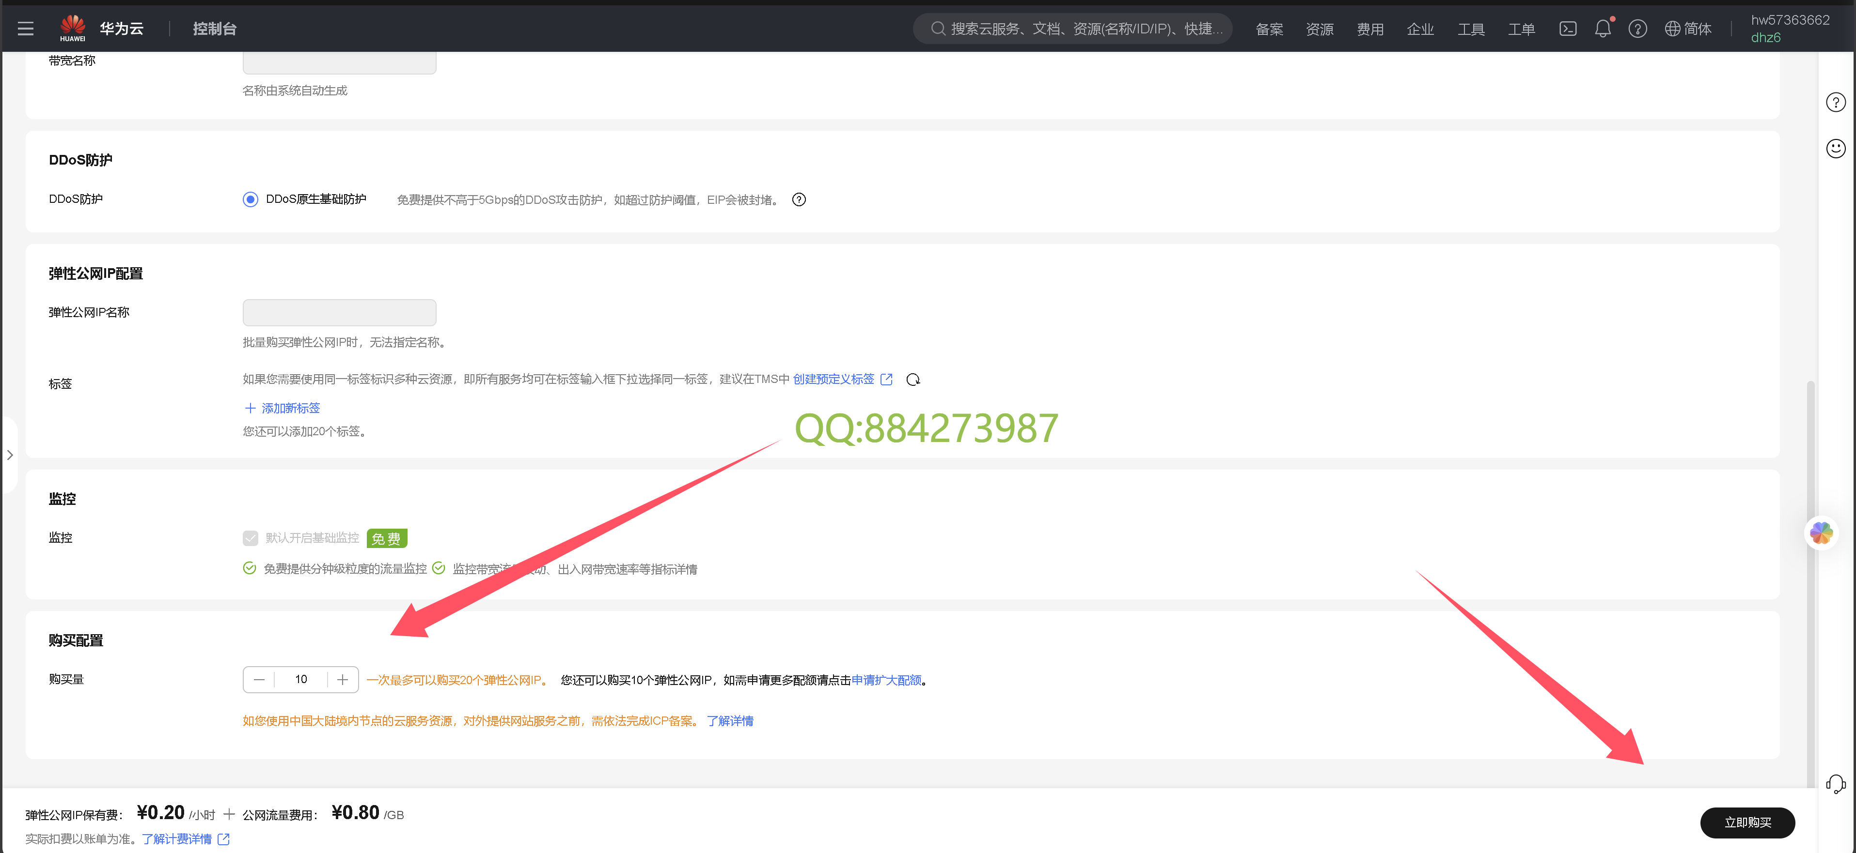Open the feedback smiley icon
Image resolution: width=1856 pixels, height=853 pixels.
[x=1836, y=148]
